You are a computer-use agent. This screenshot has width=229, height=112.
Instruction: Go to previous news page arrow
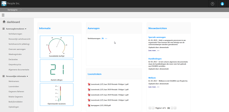point(153,108)
